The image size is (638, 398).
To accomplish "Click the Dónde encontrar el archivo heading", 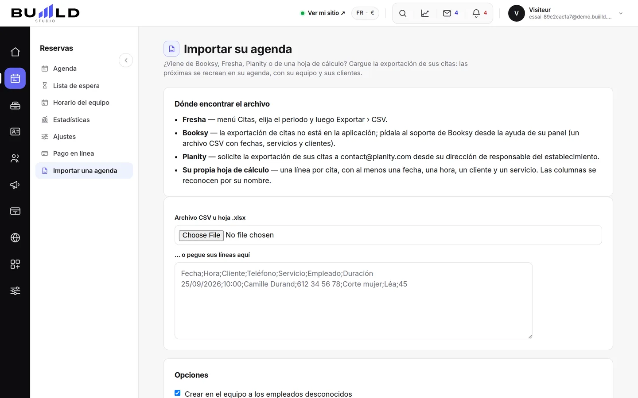I will pos(222,104).
